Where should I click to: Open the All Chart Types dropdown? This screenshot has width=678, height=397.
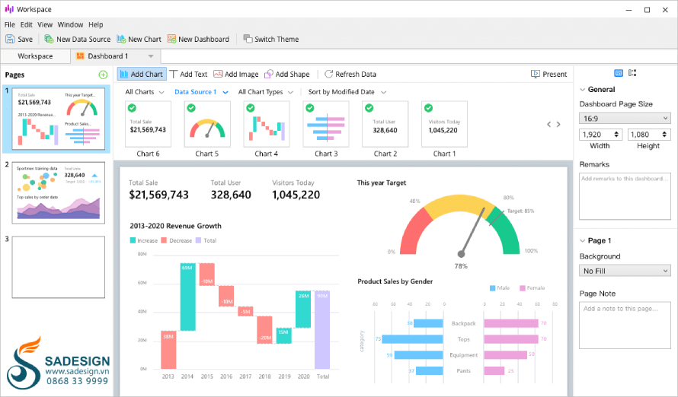[266, 92]
